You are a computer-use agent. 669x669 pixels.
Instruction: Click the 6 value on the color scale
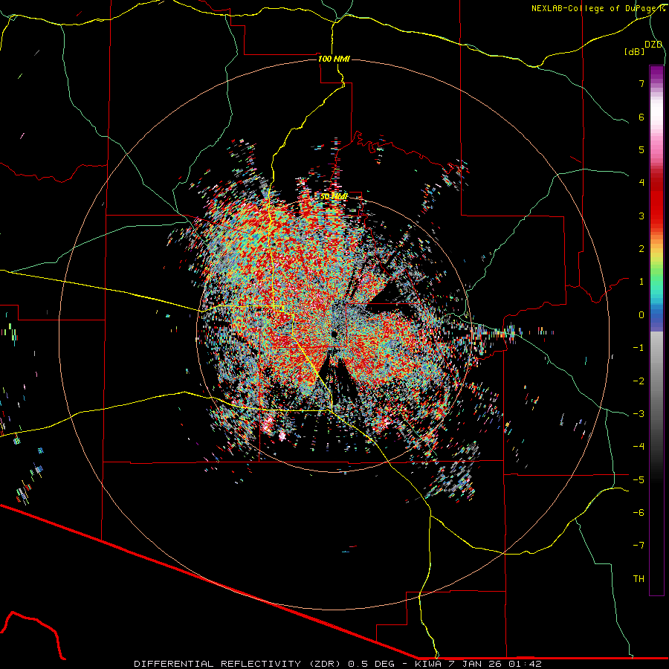[x=641, y=117]
